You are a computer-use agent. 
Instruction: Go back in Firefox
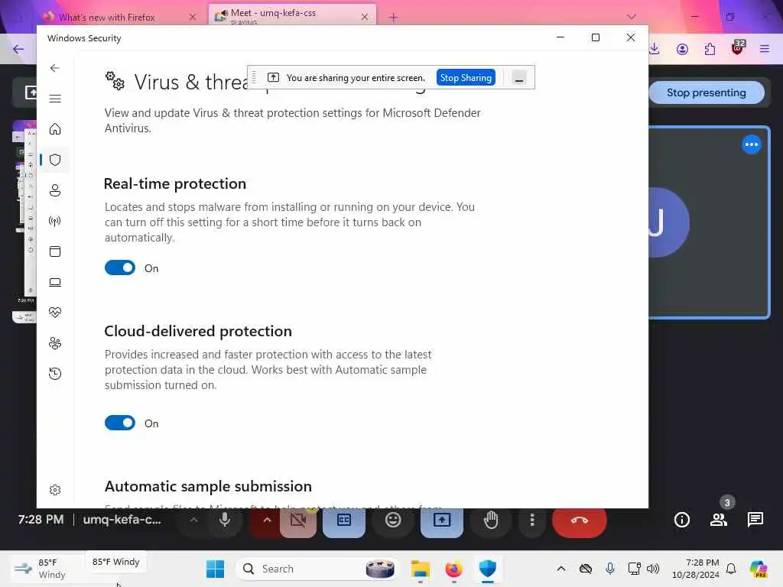tap(18, 49)
